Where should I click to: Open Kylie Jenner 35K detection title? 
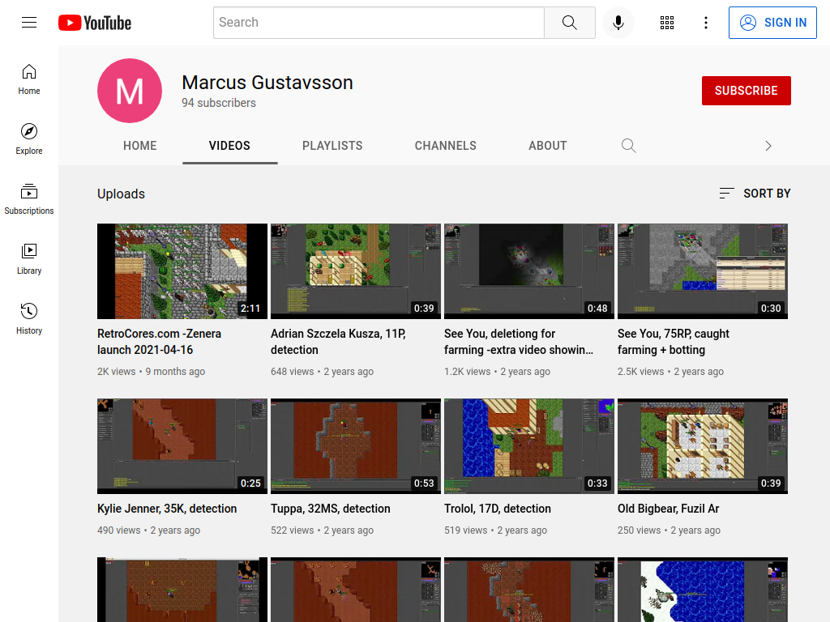167,509
